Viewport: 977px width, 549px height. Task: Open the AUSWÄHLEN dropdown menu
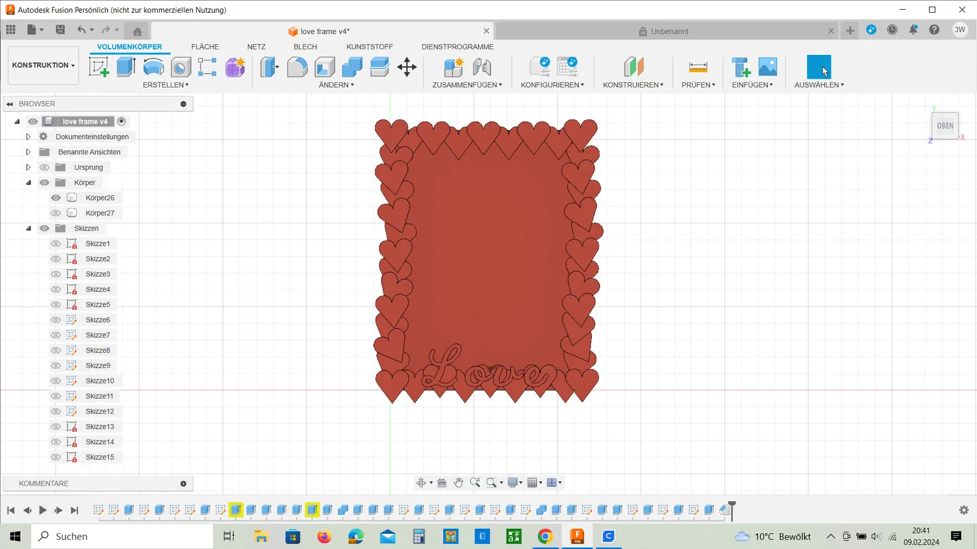pyautogui.click(x=819, y=85)
